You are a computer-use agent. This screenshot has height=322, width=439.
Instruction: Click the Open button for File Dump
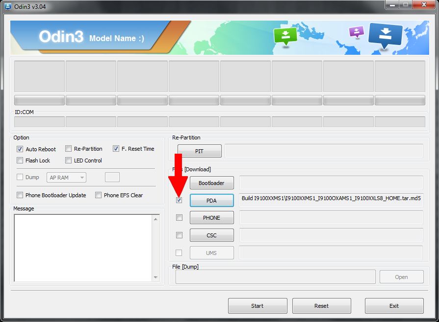(402, 277)
